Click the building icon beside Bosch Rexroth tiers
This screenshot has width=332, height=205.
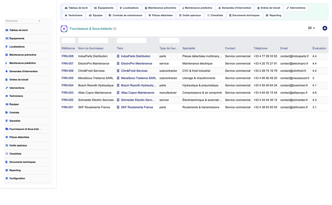[x=118, y=86]
